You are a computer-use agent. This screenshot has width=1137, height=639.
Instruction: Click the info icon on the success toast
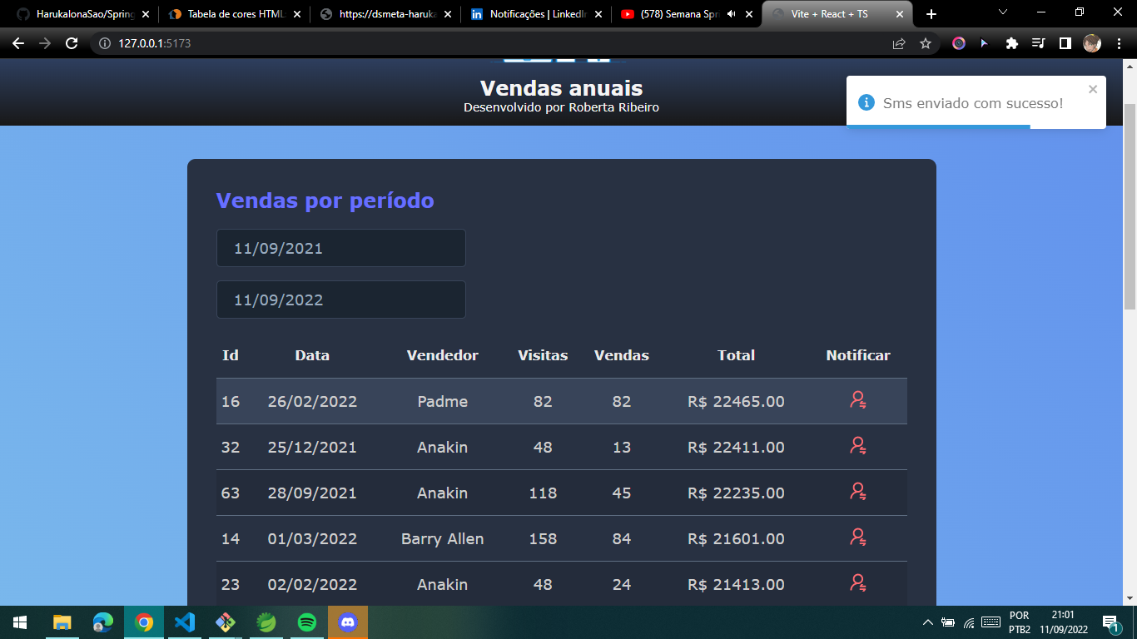866,101
